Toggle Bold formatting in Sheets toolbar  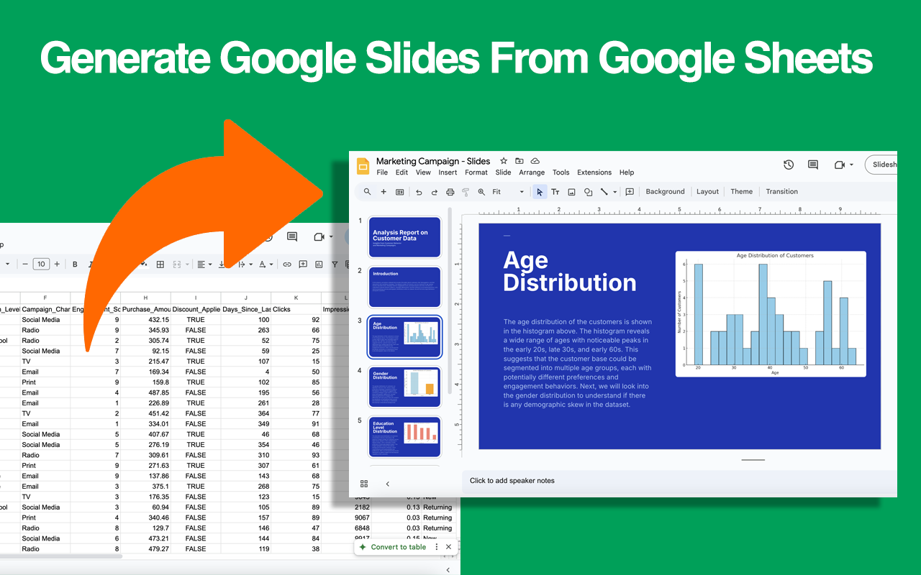tap(75, 264)
